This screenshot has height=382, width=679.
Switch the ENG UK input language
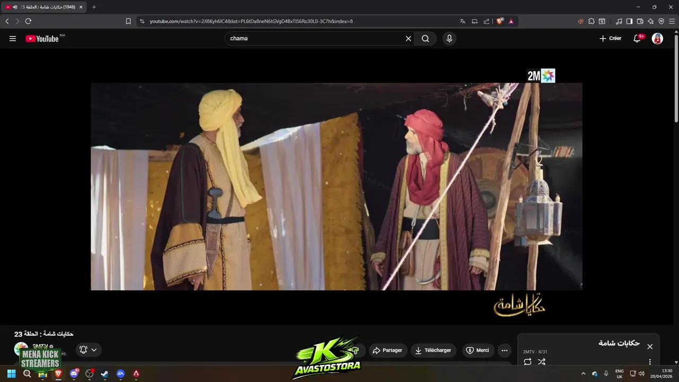[619, 374]
